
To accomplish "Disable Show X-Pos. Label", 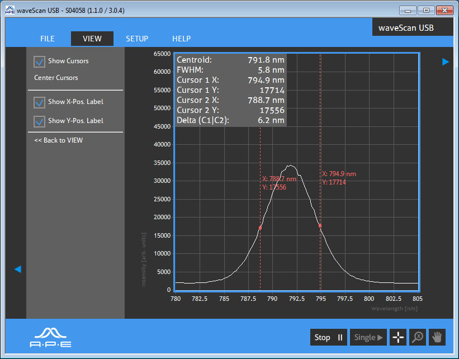I will click(x=39, y=102).
